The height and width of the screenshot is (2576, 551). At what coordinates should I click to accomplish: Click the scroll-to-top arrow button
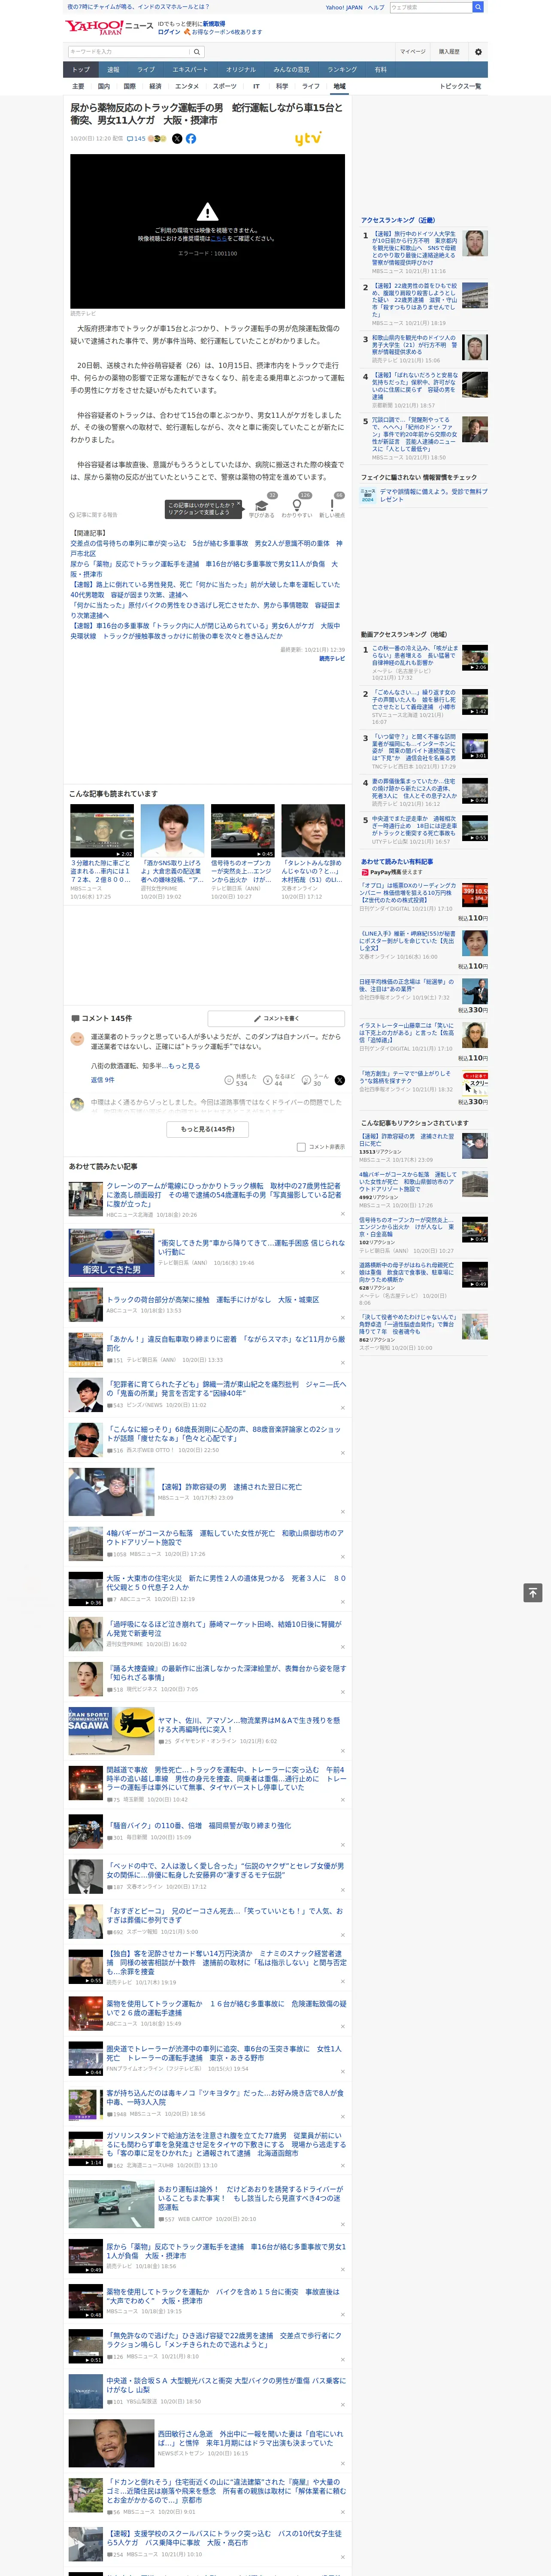(x=533, y=1593)
